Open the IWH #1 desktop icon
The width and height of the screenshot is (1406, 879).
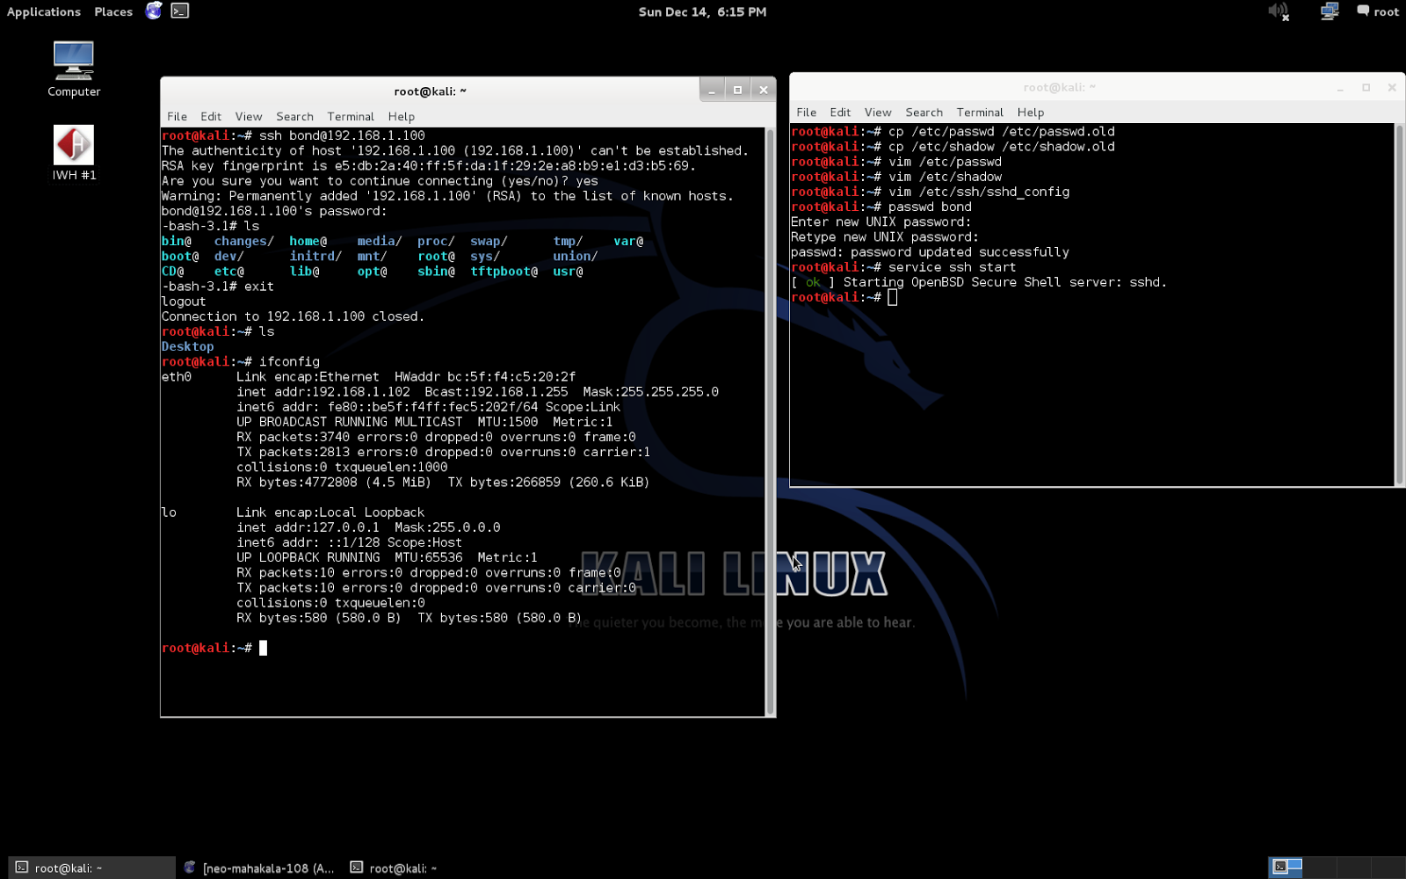pyautogui.click(x=74, y=153)
